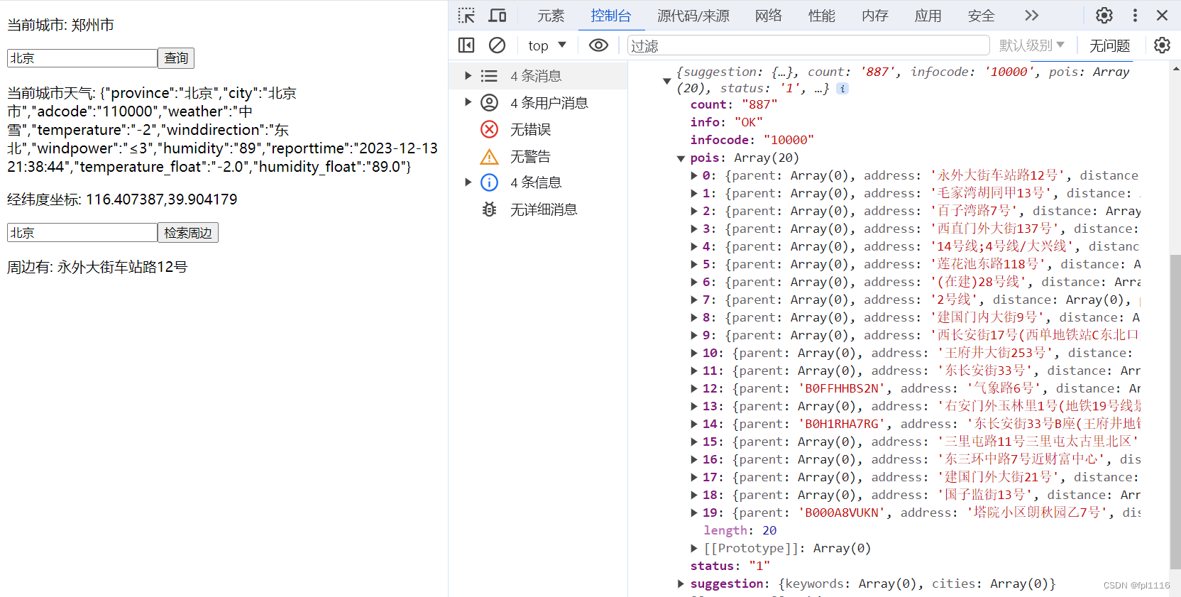Switch to the 元素 tab
Image resolution: width=1181 pixels, height=597 pixels.
point(551,16)
